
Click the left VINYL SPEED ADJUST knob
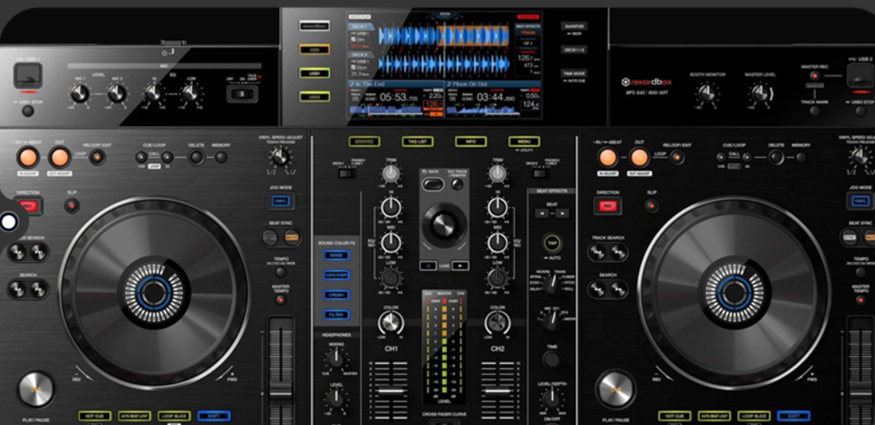tap(279, 157)
